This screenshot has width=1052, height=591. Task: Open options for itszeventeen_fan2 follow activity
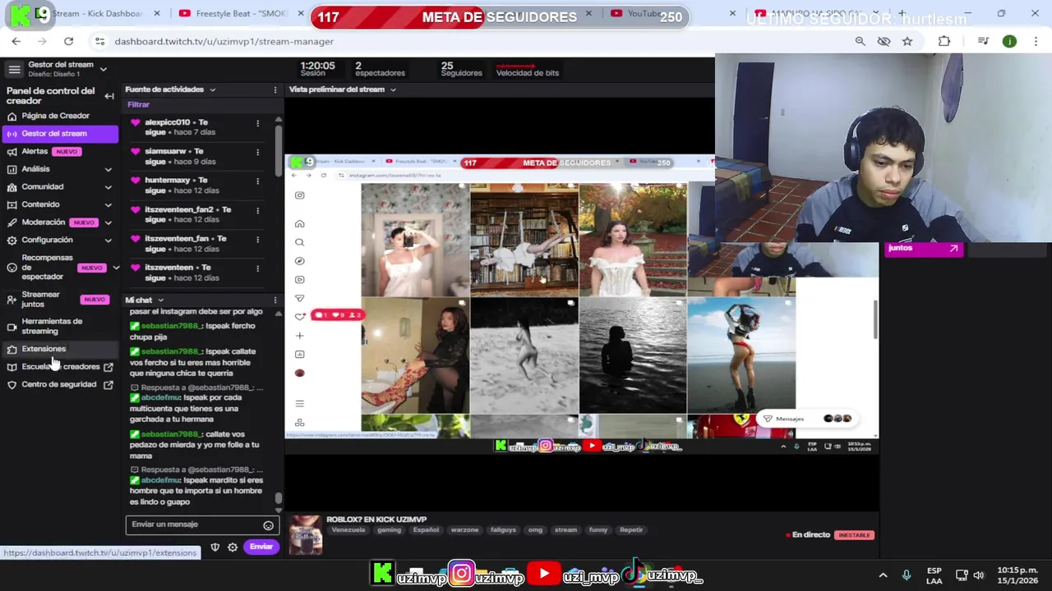click(257, 210)
